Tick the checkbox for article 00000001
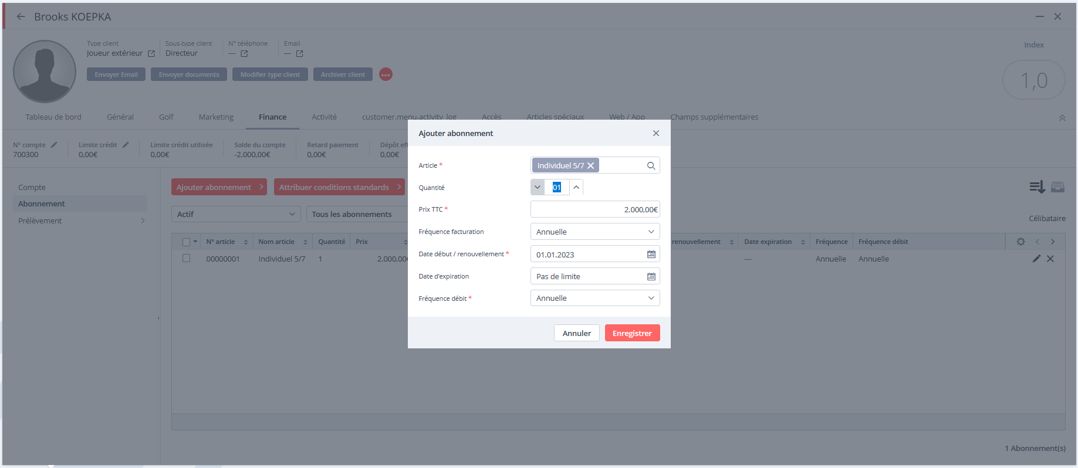 (x=186, y=258)
